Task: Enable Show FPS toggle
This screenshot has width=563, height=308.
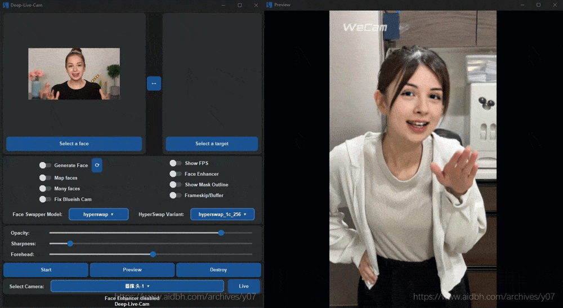Action: [176, 163]
